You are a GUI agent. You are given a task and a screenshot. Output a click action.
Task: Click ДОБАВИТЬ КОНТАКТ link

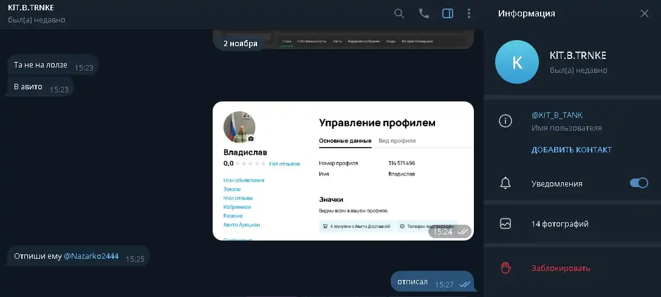point(572,150)
